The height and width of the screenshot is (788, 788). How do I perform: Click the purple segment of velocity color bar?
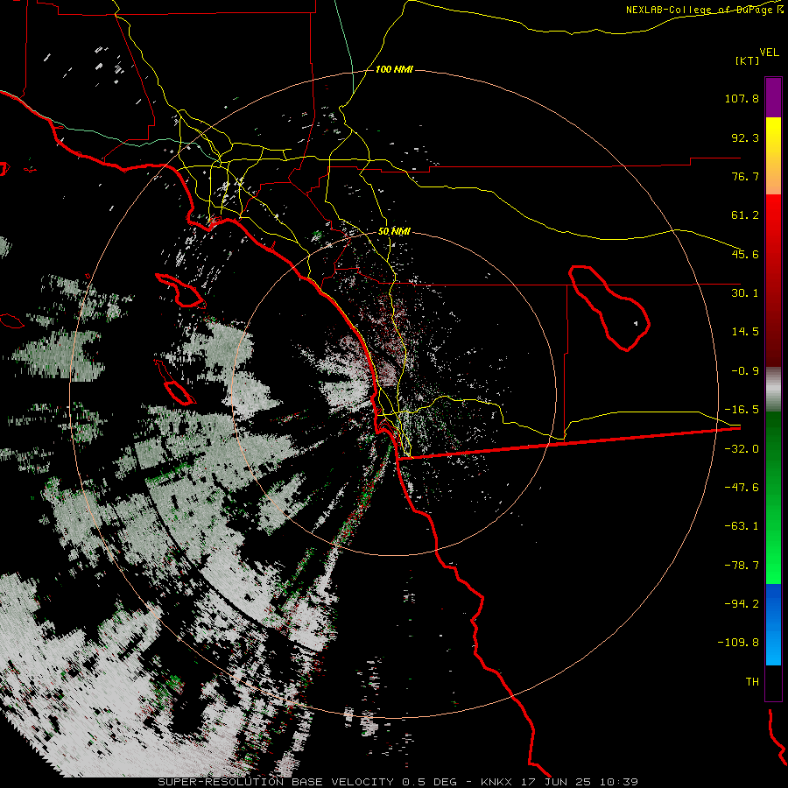coord(773,97)
